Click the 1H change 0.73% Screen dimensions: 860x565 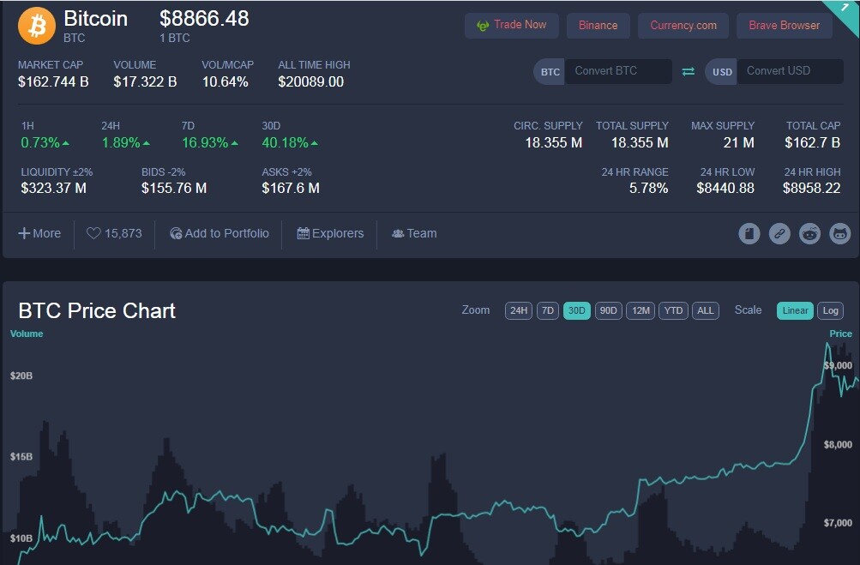(x=45, y=142)
